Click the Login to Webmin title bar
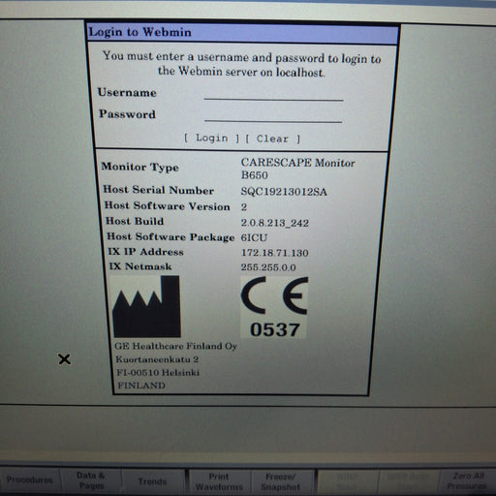 click(x=243, y=33)
